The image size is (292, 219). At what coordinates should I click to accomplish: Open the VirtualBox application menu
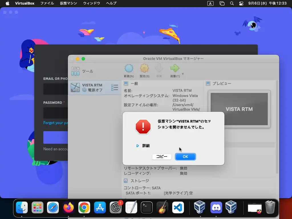[25, 3]
